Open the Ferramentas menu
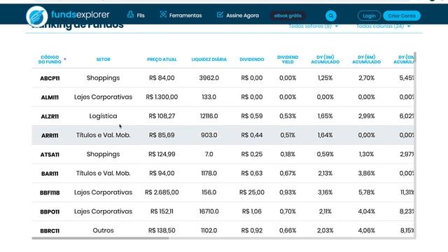The width and height of the screenshot is (448, 252). coord(181,15)
